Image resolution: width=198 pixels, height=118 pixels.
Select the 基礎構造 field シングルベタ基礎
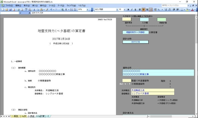coord(153,93)
